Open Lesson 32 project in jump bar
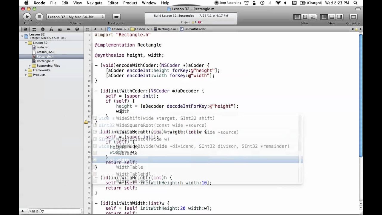382x215 pixels. [x=117, y=29]
